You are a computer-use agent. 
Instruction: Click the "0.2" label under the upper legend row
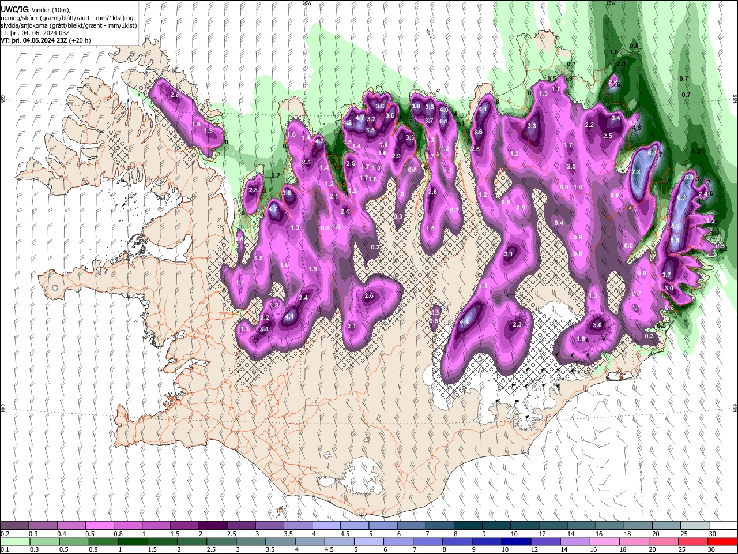(x=5, y=534)
